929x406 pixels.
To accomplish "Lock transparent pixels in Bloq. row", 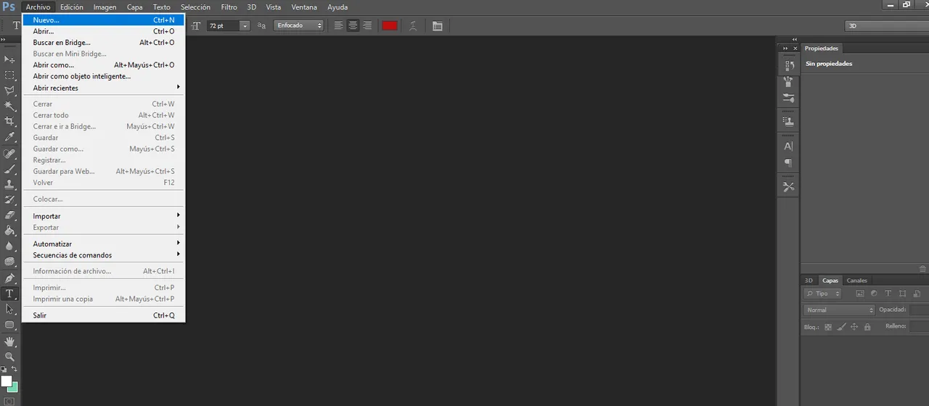I will click(828, 327).
